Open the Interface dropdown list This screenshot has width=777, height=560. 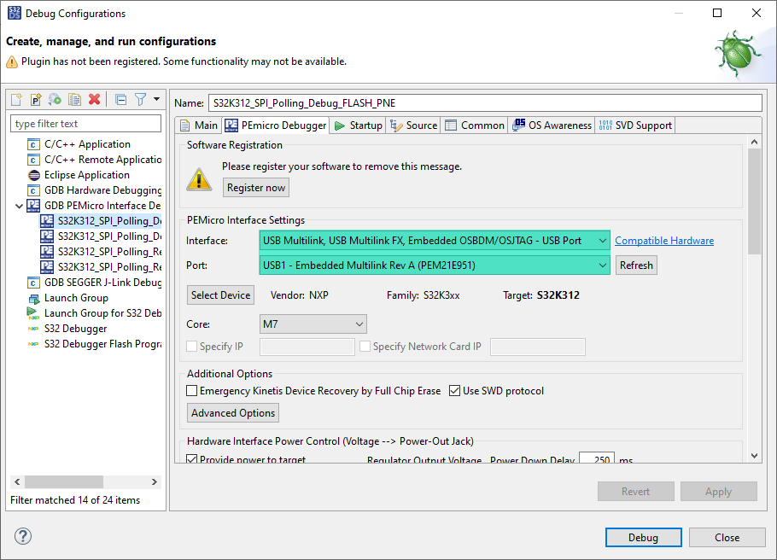(603, 240)
